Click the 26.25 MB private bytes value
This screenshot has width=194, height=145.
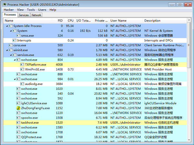pos(101,79)
